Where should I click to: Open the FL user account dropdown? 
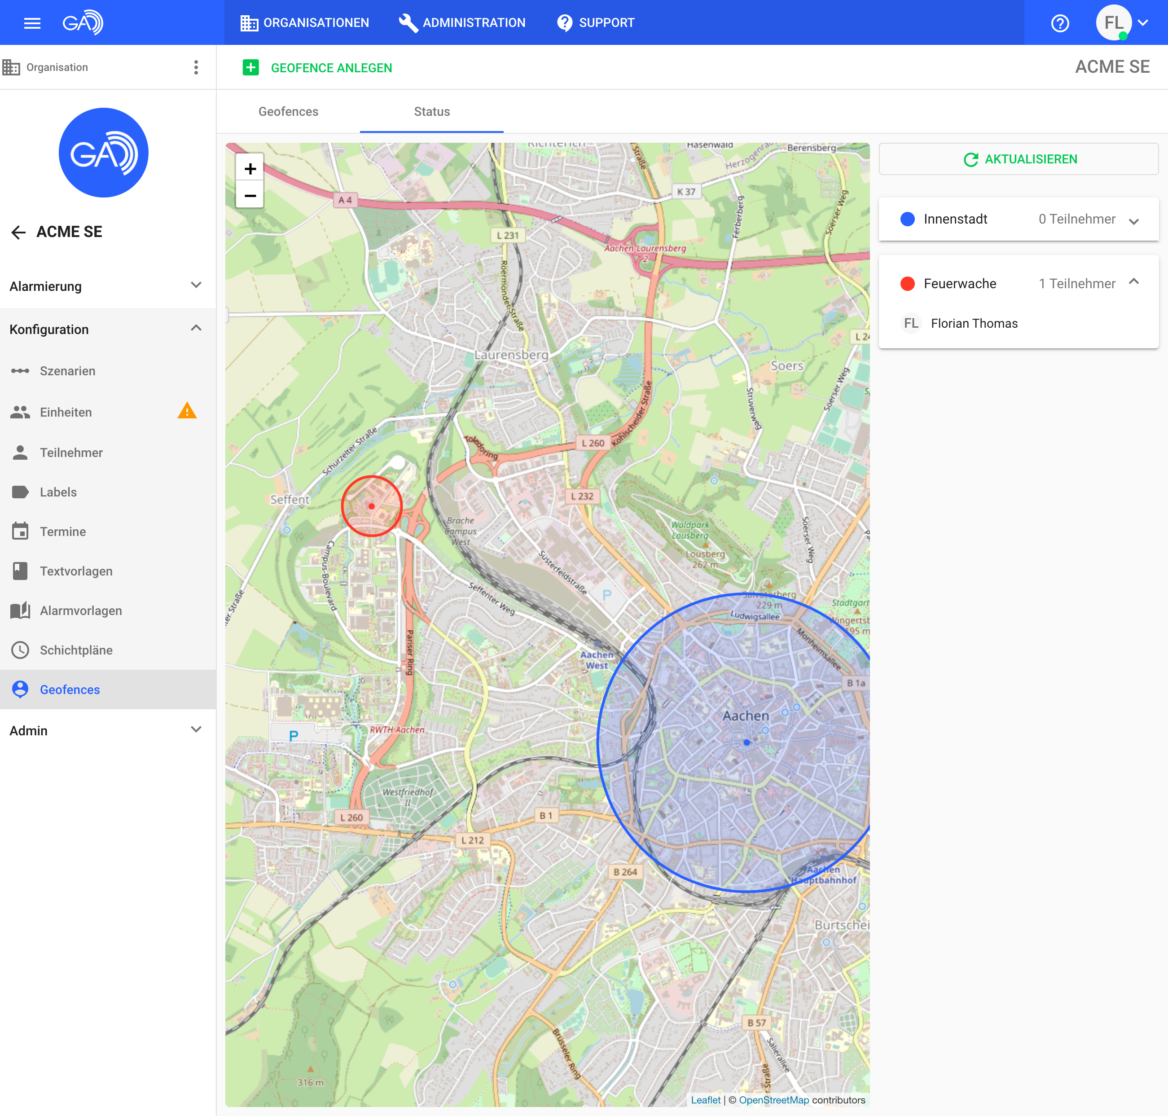click(x=1142, y=23)
